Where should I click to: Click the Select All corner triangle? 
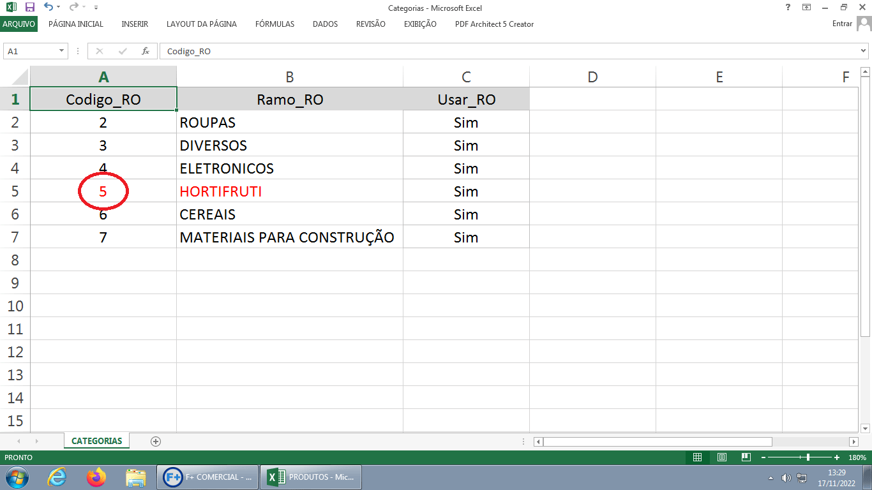(15, 77)
